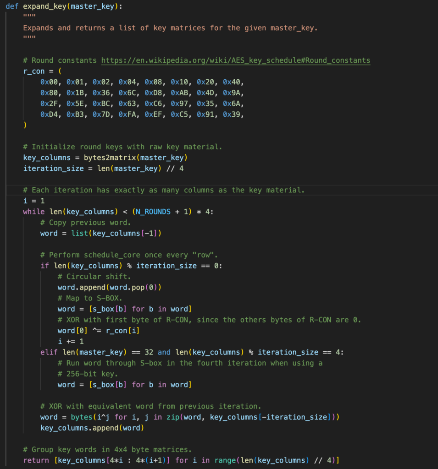Click the key_columns.append(word) statement
The height and width of the screenshot is (469, 438).
(x=92, y=428)
